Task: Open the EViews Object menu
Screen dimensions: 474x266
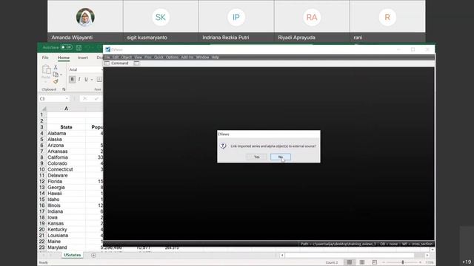Action: click(x=127, y=57)
